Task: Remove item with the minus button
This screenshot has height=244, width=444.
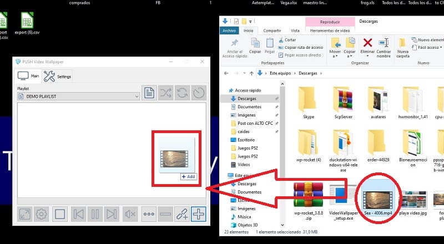Action: tap(165, 214)
